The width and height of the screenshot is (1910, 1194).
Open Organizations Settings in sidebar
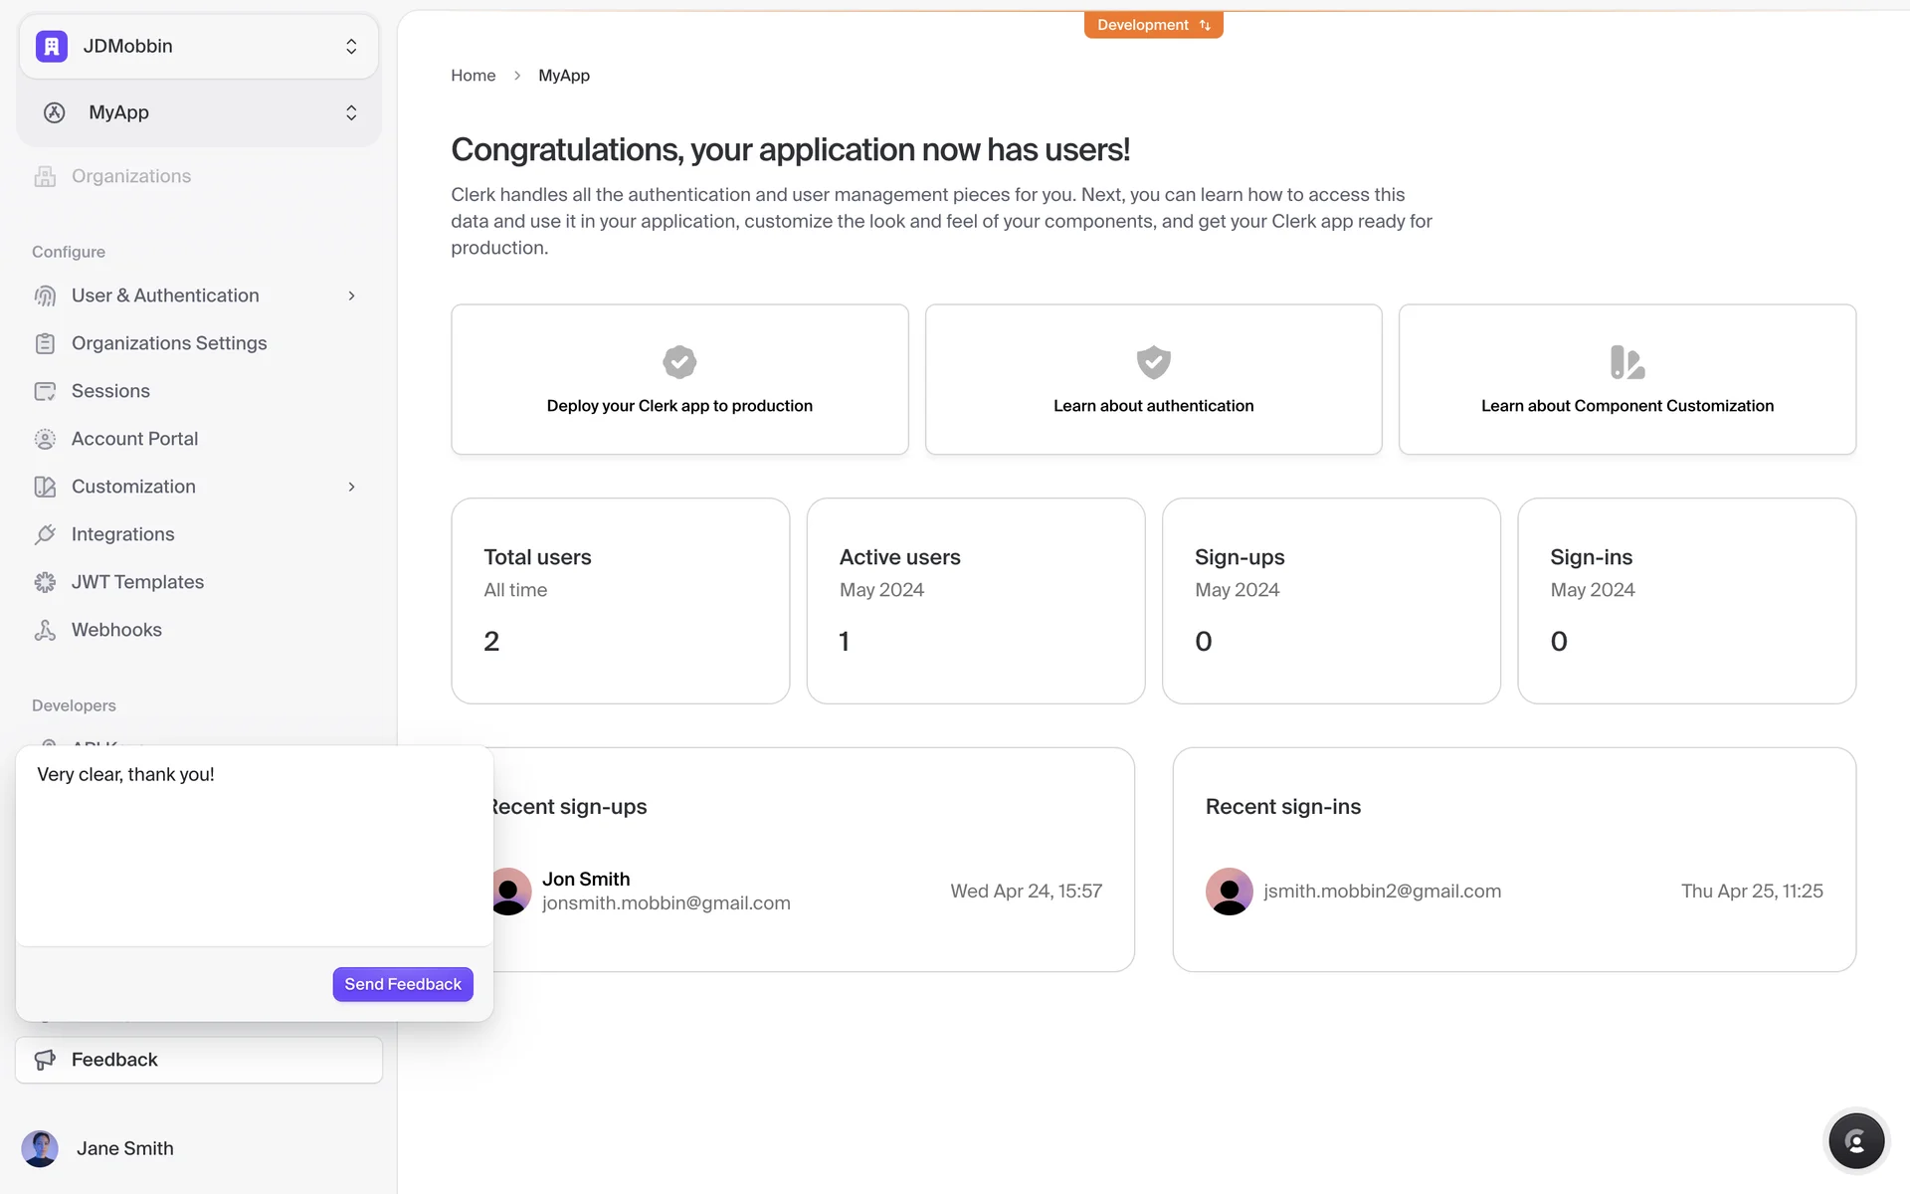[169, 343]
